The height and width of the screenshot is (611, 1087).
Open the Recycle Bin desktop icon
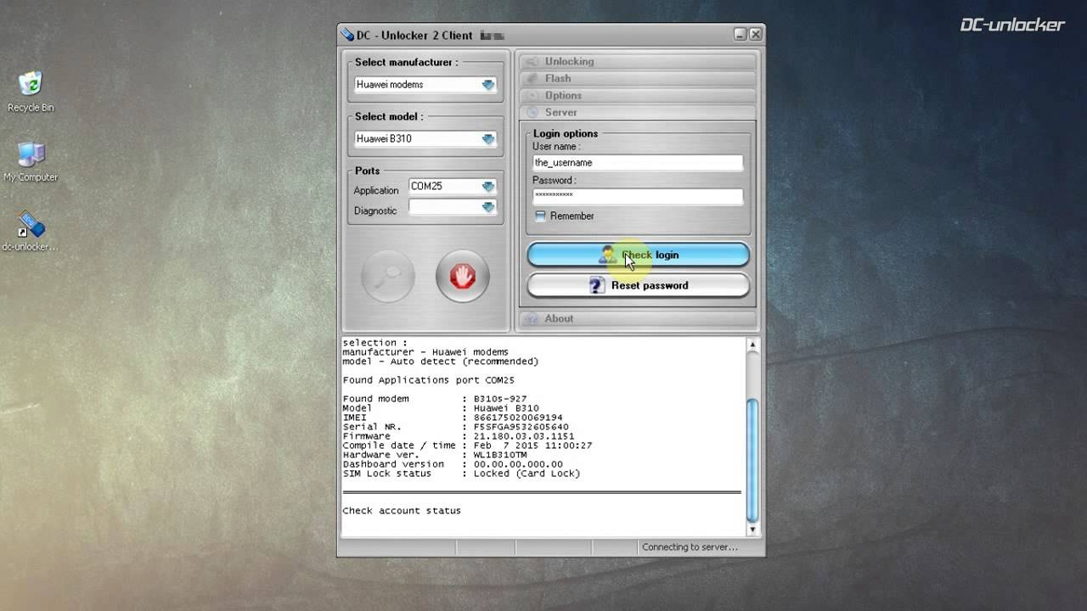(x=31, y=92)
